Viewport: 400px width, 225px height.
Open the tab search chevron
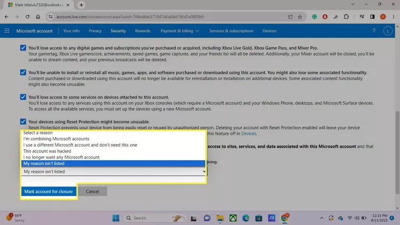pyautogui.click(x=353, y=4)
